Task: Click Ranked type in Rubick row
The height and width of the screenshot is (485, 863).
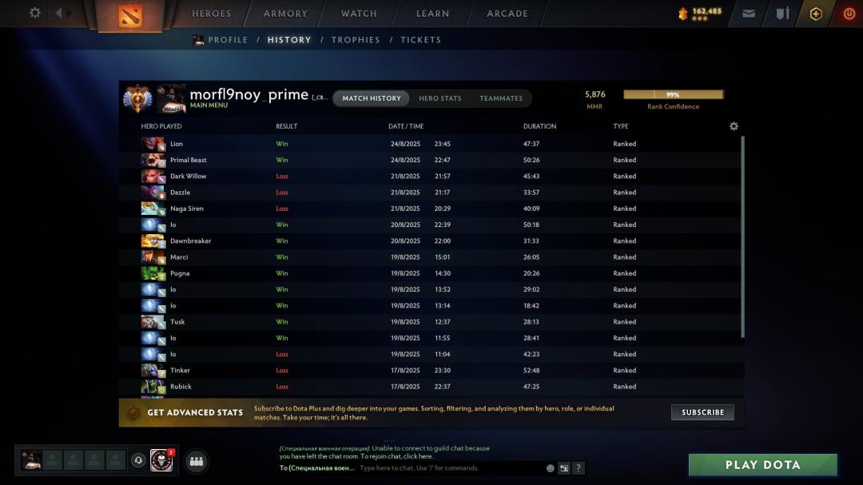Action: point(625,387)
